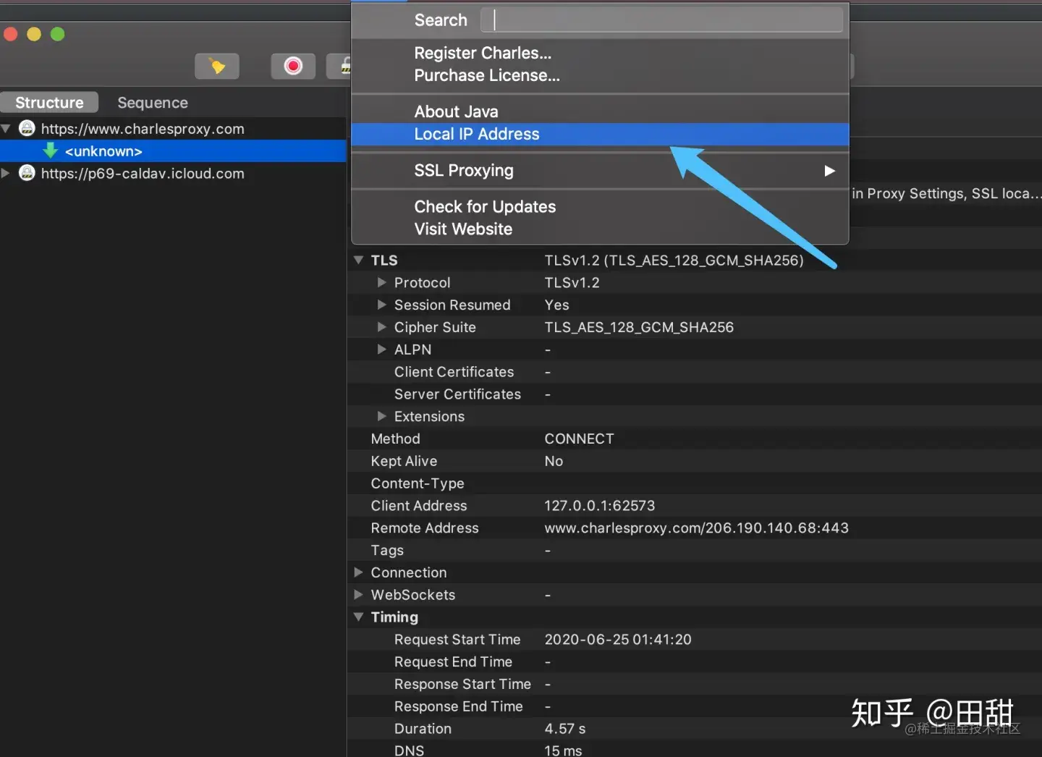Click the CONNECT method value
The height and width of the screenshot is (757, 1042).
click(x=579, y=439)
